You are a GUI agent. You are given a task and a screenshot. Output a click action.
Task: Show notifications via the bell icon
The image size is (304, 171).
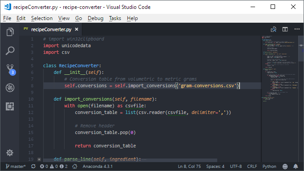(296, 167)
